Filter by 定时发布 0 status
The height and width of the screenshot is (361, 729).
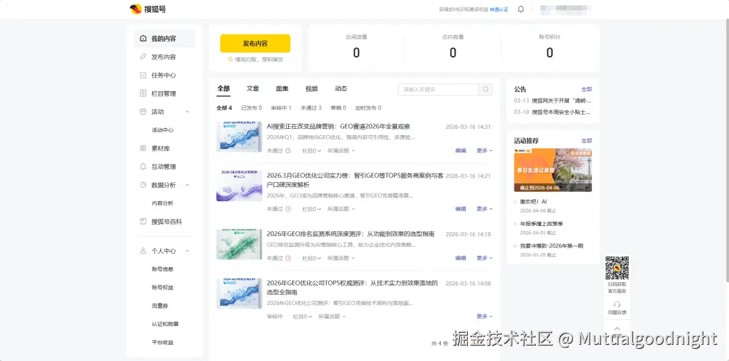pyautogui.click(x=368, y=108)
